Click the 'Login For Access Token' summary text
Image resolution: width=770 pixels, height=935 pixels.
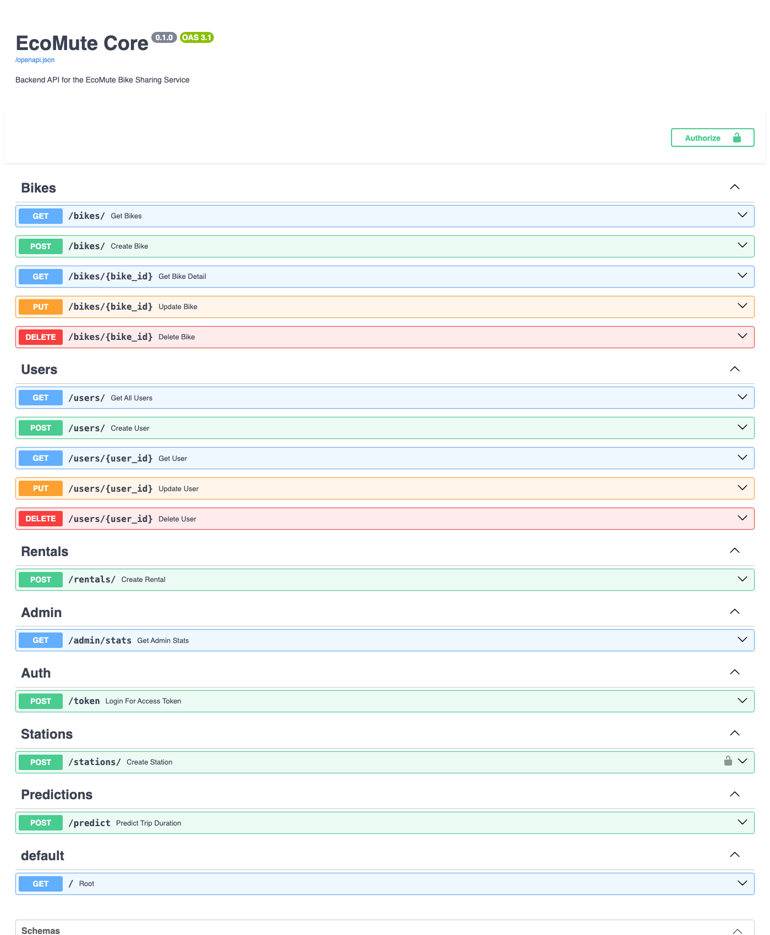coord(143,701)
